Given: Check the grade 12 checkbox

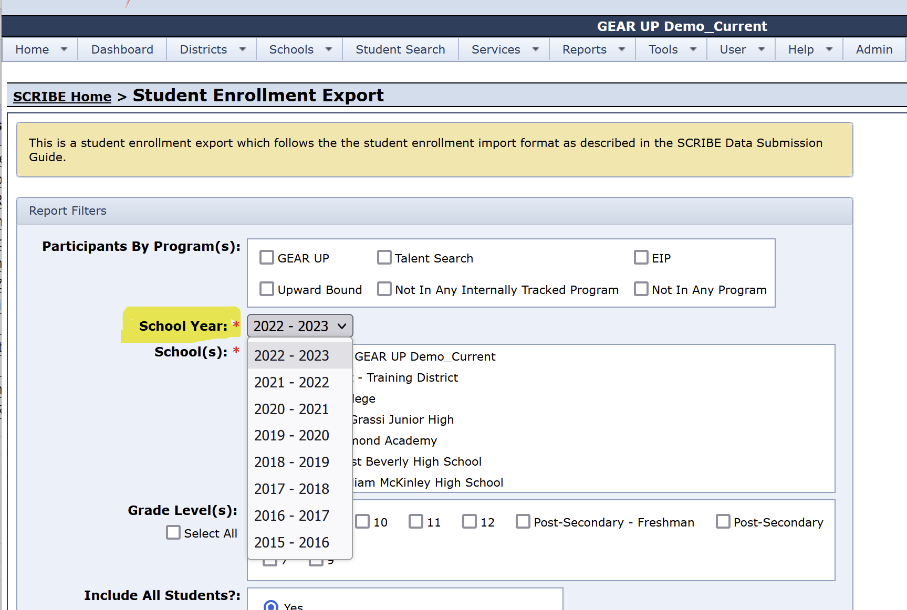Looking at the screenshot, I should pos(470,521).
